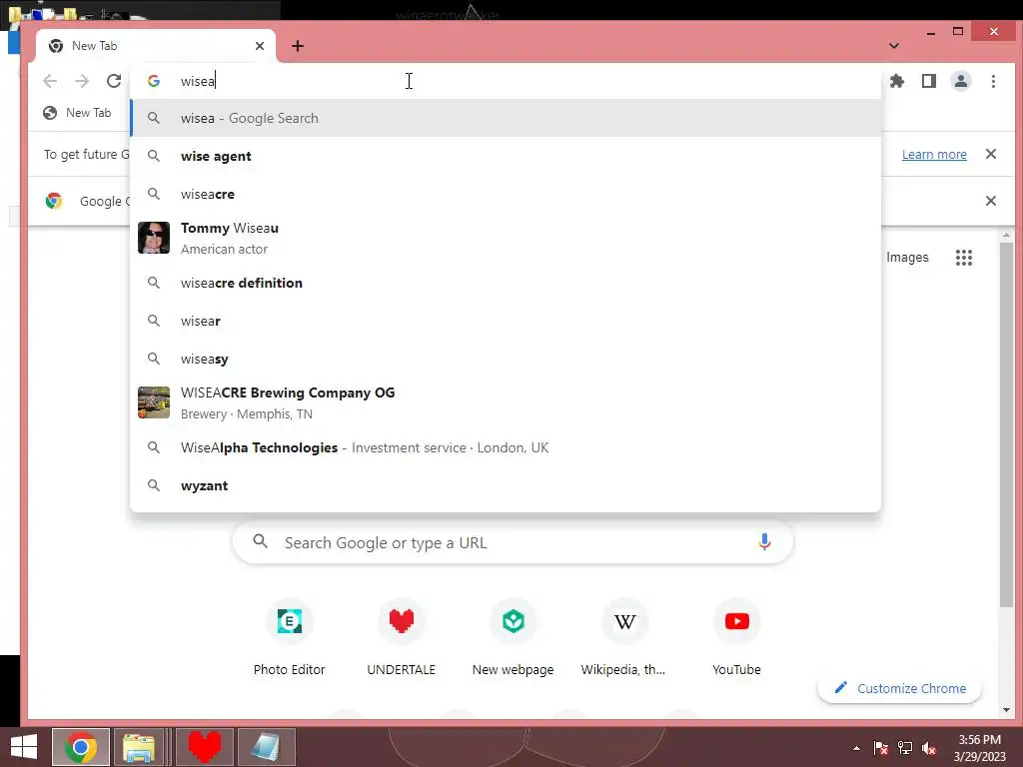Open the UNDERTALE shortcut
This screenshot has width=1023, height=767.
pos(402,637)
